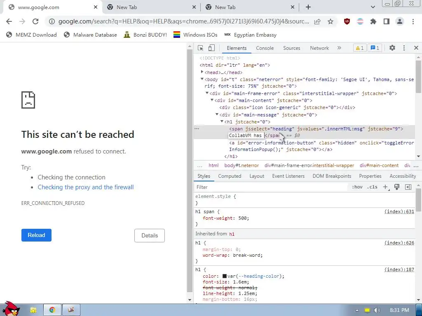Click the blue Reload button
The height and width of the screenshot is (316, 422).
(x=36, y=235)
